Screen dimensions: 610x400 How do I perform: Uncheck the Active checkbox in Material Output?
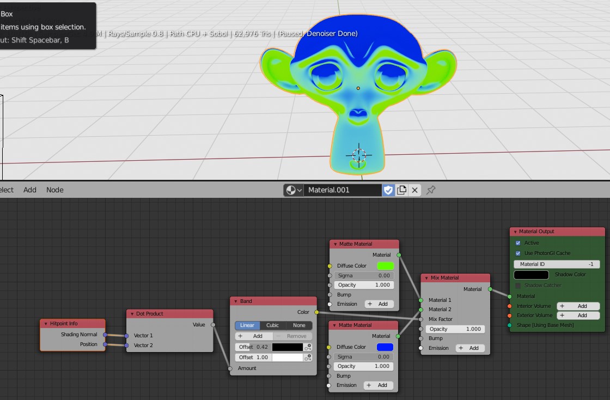[x=518, y=243]
